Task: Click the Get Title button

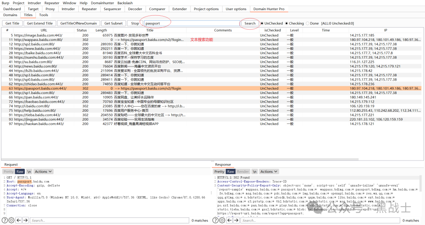Action: [12, 23]
